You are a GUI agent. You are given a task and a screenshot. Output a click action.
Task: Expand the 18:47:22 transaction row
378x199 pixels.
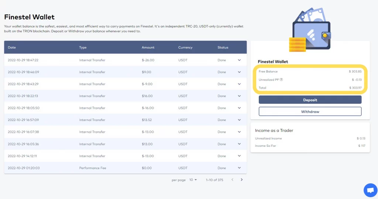click(239, 60)
